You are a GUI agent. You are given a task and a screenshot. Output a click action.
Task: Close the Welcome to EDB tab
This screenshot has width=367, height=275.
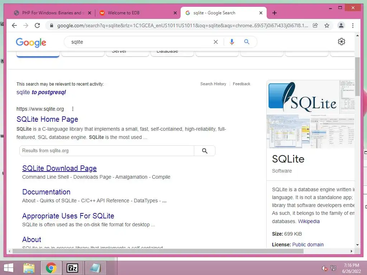pos(175,13)
